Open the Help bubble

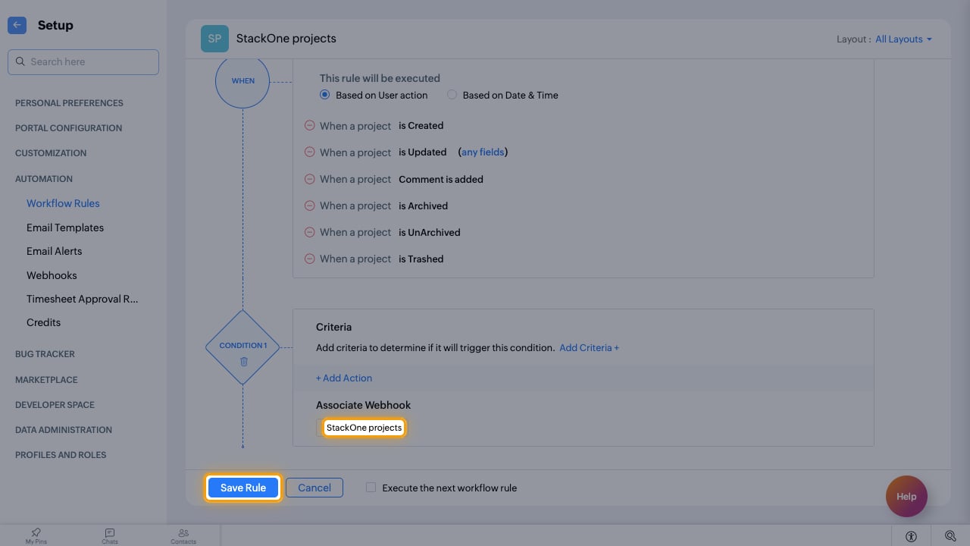pyautogui.click(x=906, y=496)
